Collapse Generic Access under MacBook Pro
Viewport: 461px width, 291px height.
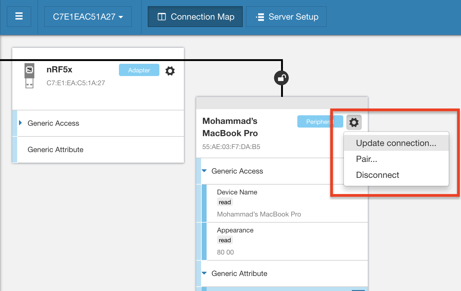pos(204,171)
